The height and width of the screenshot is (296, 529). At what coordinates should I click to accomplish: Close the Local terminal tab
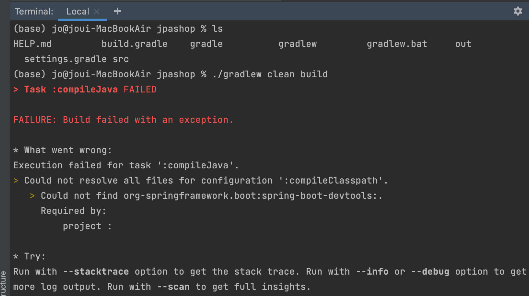(97, 12)
